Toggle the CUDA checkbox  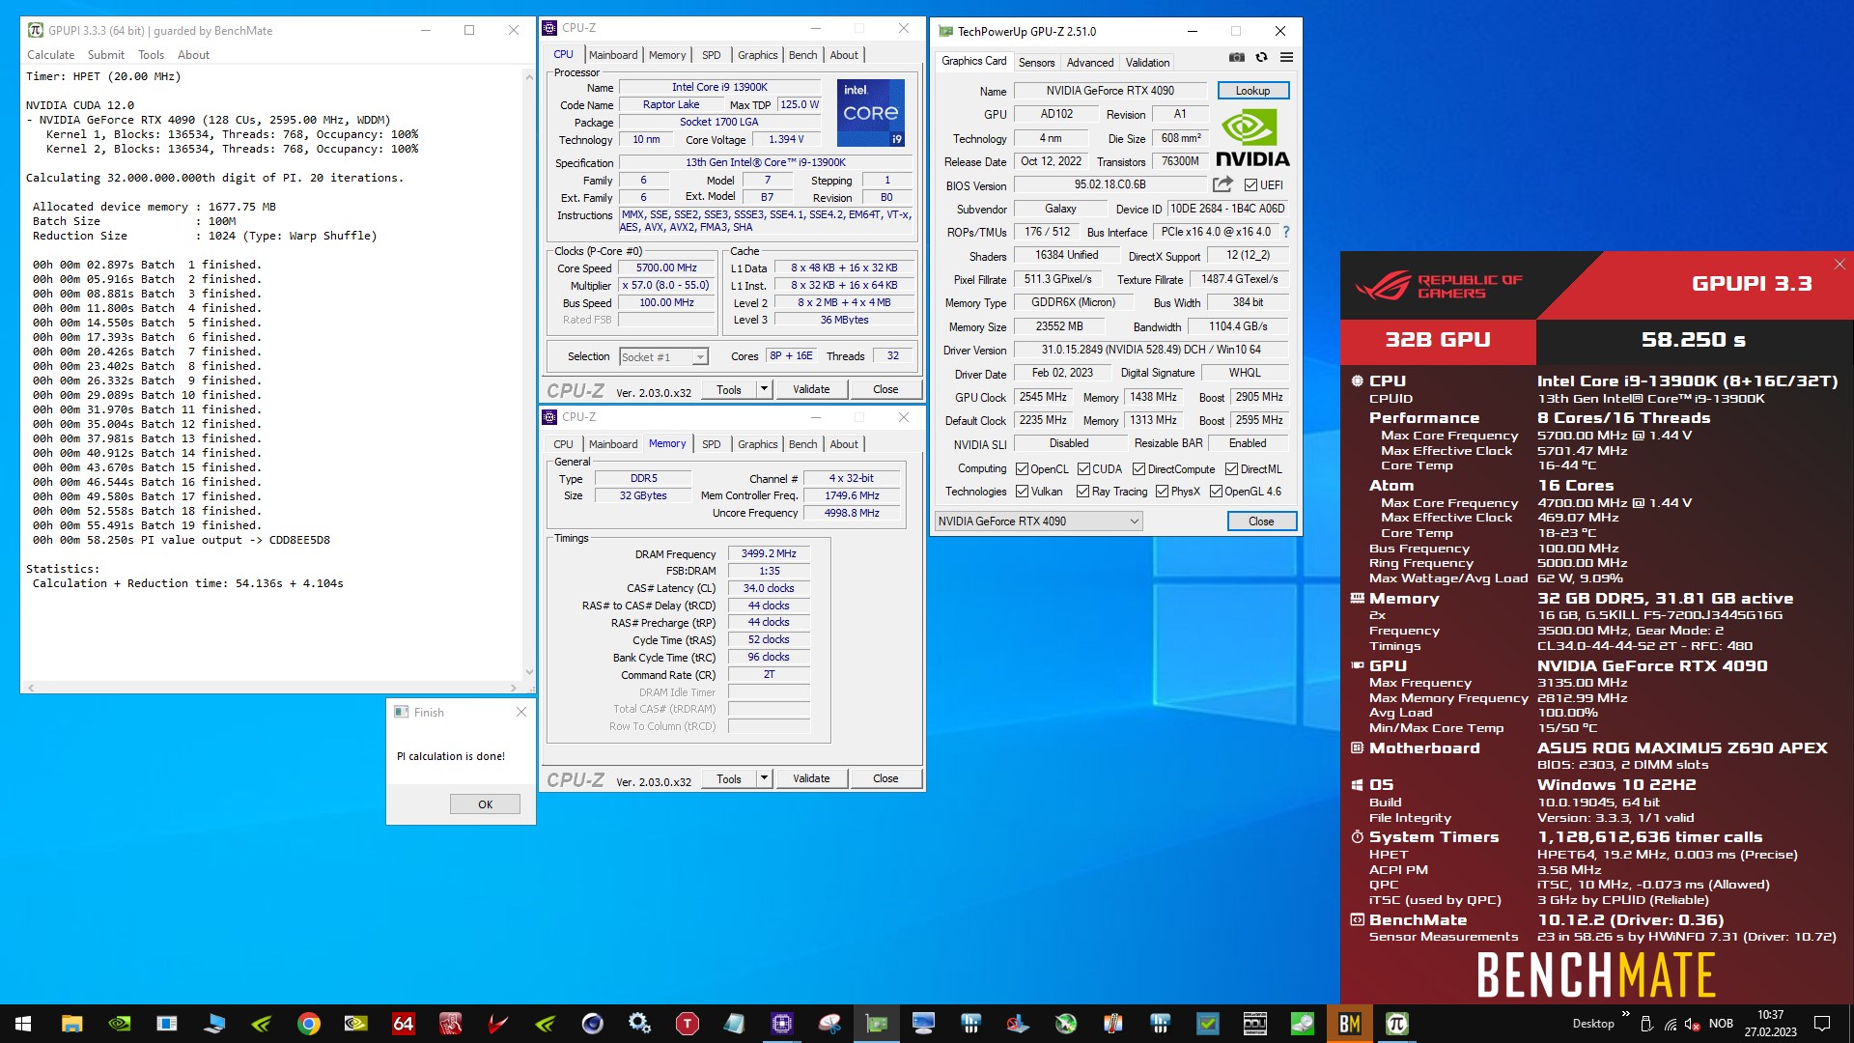click(x=1083, y=469)
